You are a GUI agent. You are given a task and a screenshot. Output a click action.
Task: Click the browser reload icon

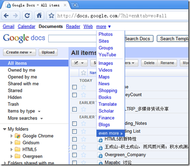click(x=27, y=16)
